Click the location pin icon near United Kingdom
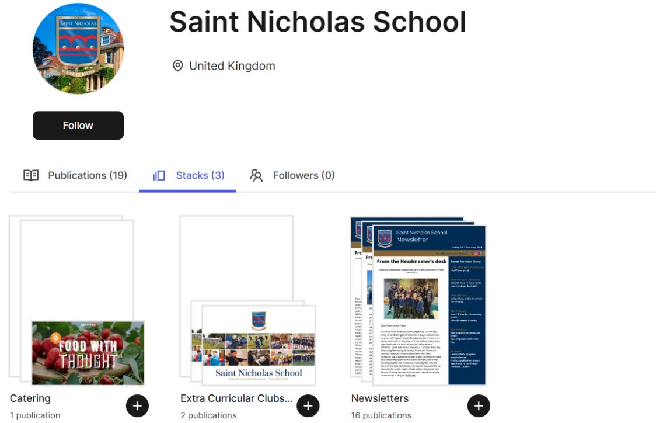 click(x=178, y=66)
